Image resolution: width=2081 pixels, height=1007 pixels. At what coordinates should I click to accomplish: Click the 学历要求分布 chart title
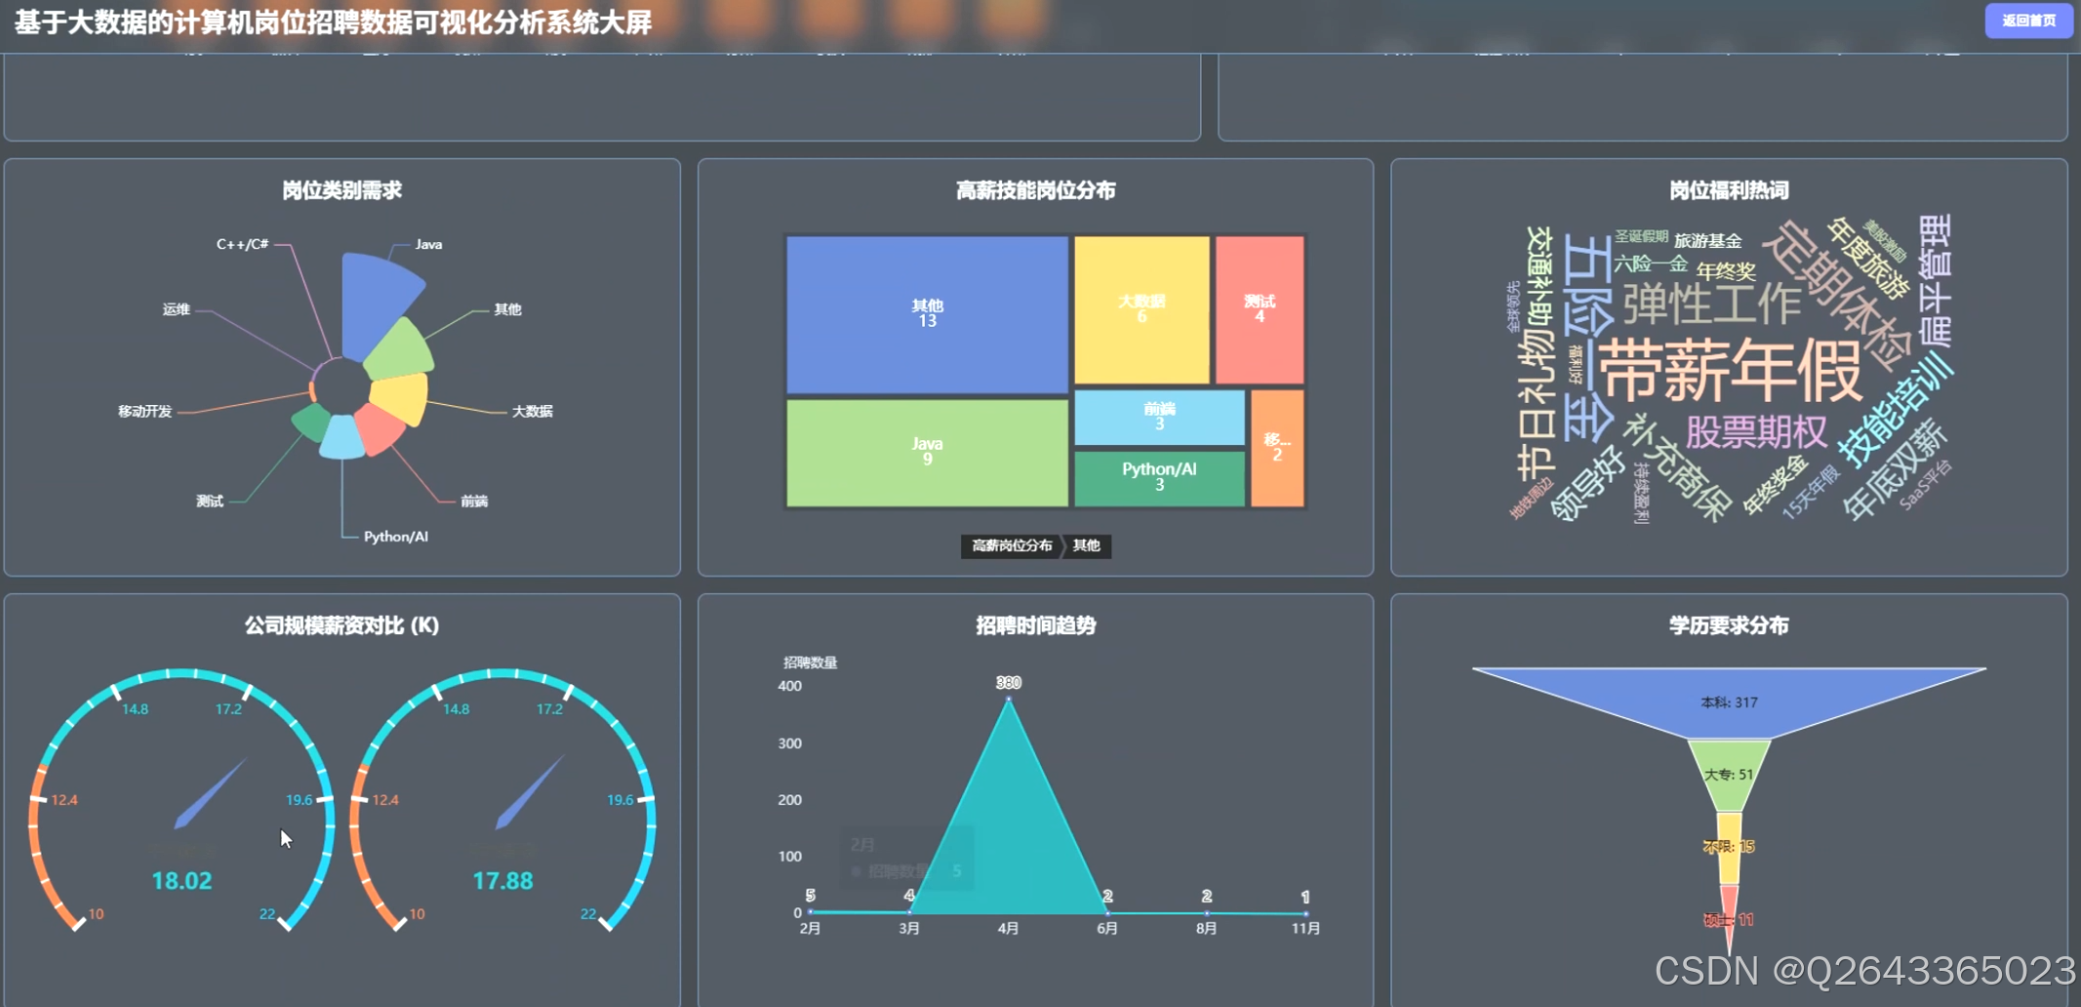(1729, 625)
